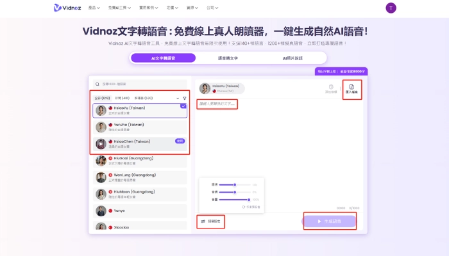Select the HiuMaan avatar thumbnail
The width and height of the screenshot is (449, 256).
101,194
